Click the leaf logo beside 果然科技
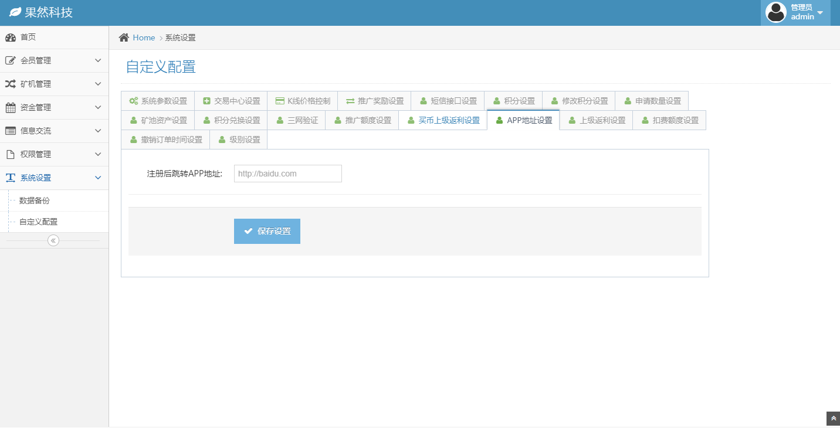Screen dimensions: 840x428 pyautogui.click(x=15, y=12)
